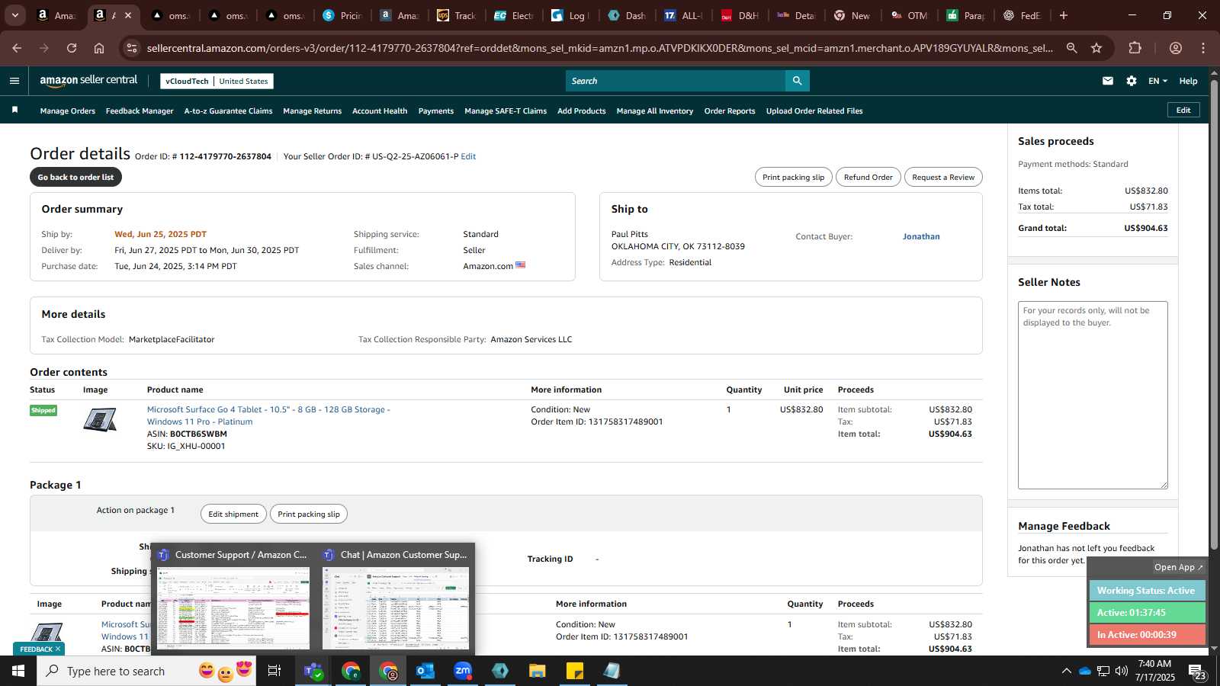Screen dimensions: 1220x686
Task: Open Upload Order Related Files
Action: (814, 111)
